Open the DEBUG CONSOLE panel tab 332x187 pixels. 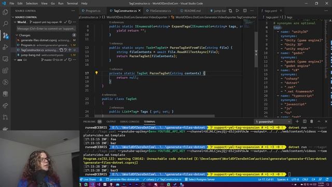[130, 122]
